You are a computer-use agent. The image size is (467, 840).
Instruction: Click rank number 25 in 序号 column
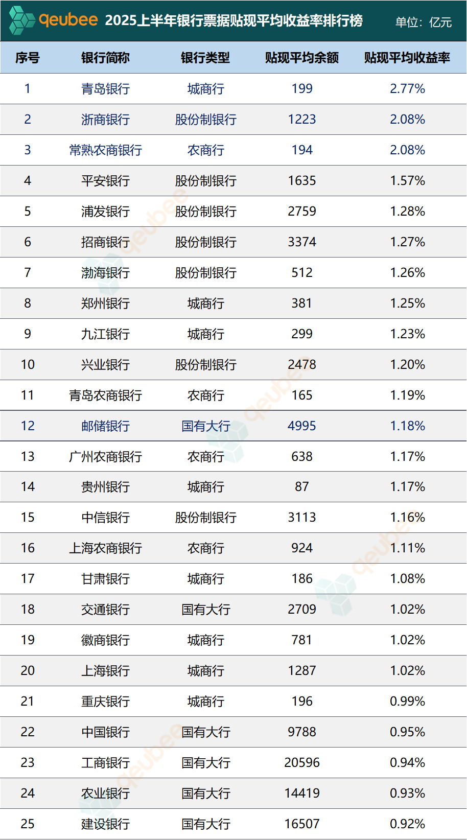(28, 824)
